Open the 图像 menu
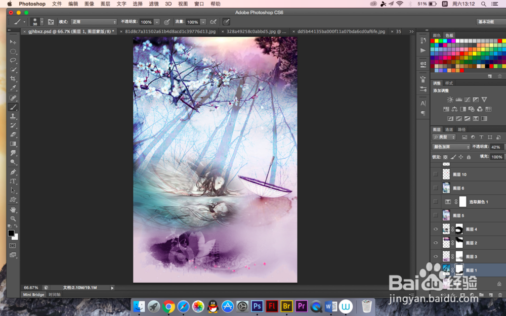Screen dimensions: 506x316 point(90,4)
